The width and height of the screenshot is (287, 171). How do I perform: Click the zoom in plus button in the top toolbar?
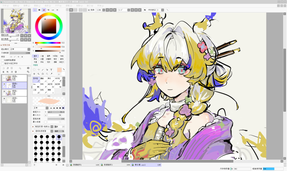point(111,10)
